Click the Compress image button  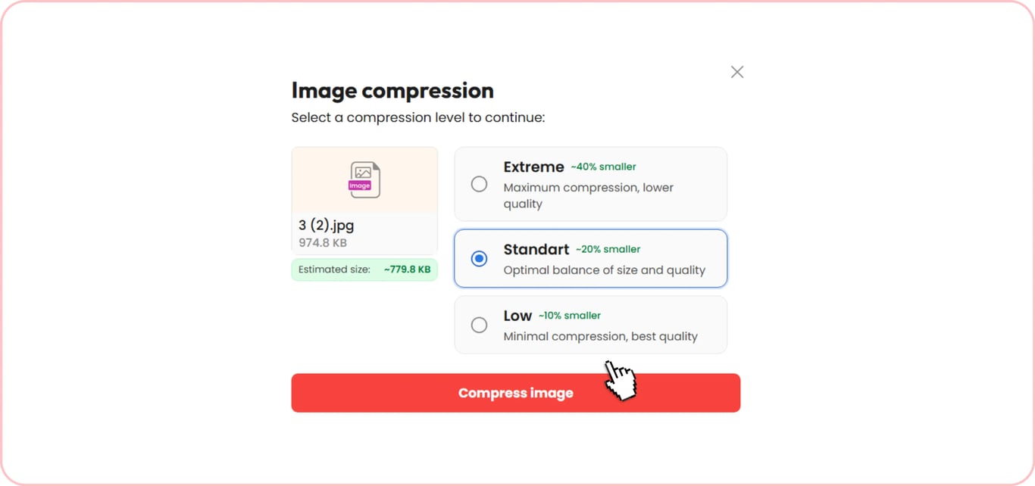click(516, 393)
